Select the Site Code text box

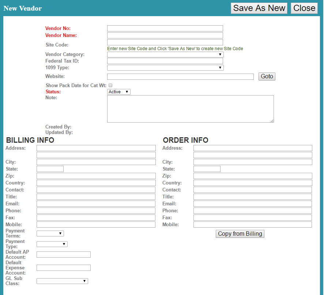165,42
